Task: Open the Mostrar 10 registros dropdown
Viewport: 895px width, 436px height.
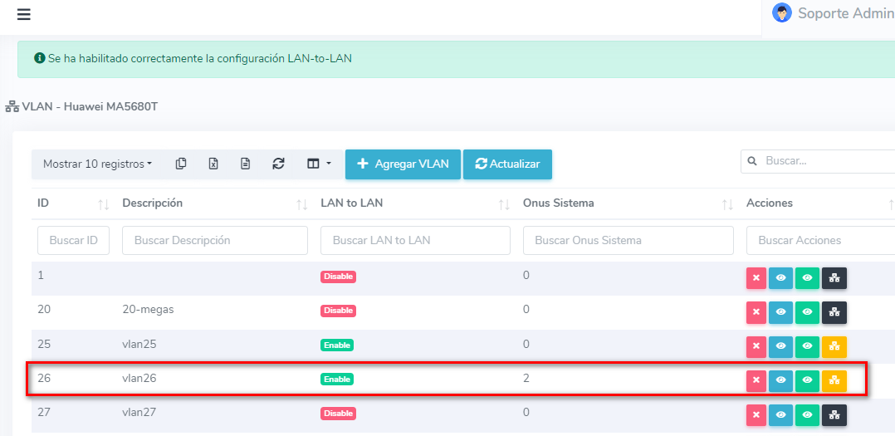Action: click(x=97, y=164)
